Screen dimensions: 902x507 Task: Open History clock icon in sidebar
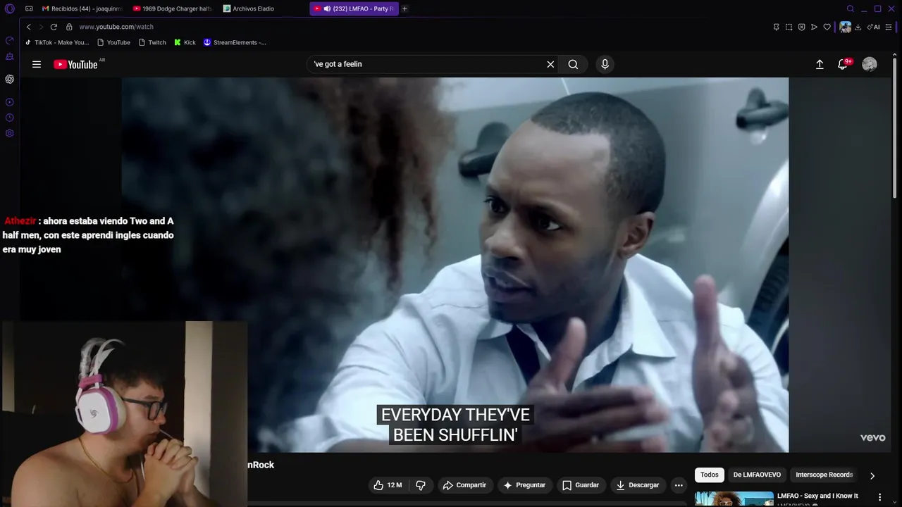coord(9,118)
